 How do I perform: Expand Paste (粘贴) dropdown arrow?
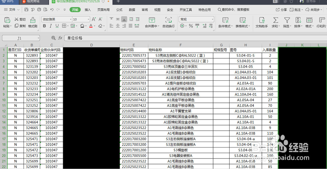[11, 26]
